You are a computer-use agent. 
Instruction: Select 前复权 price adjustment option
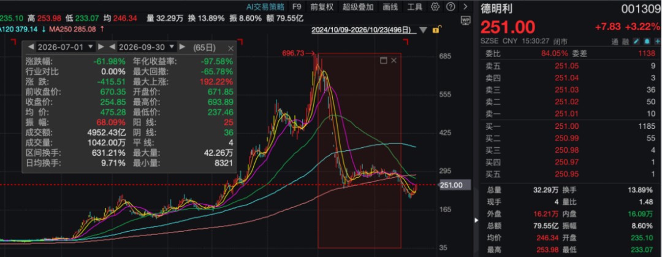point(322,7)
